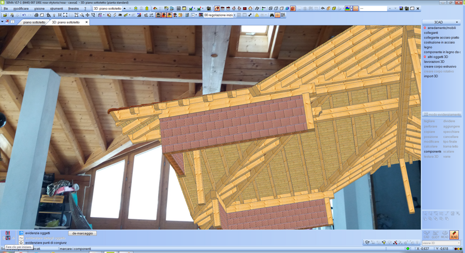Click the pan/move arrows icon in toolbar
Image resolution: width=465 pixels, height=253 pixels.
pos(87,15)
